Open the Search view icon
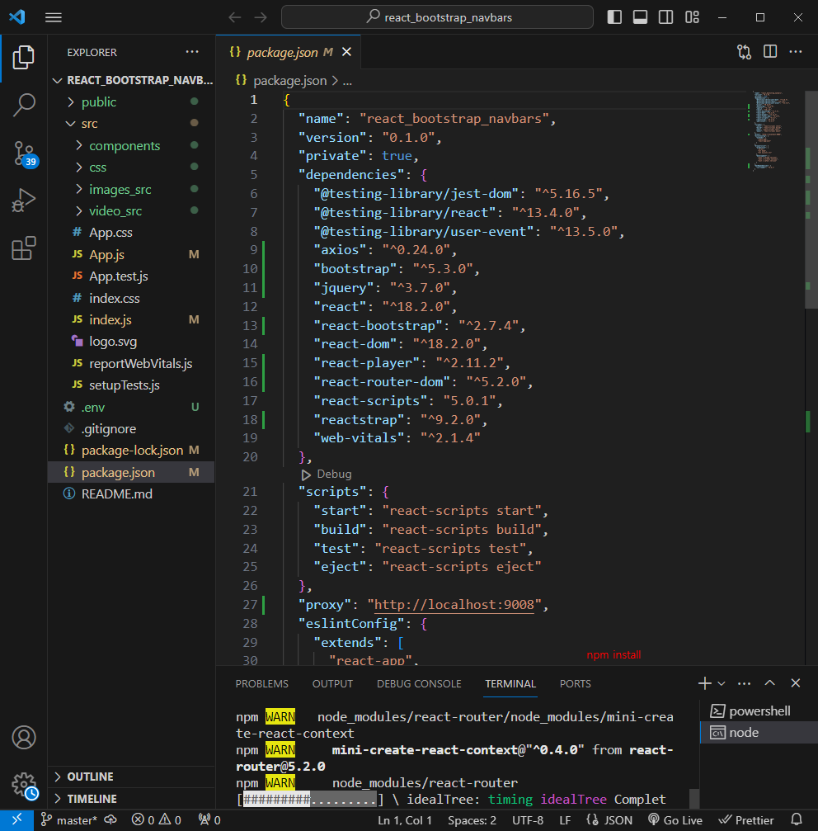The height and width of the screenshot is (831, 818). (x=23, y=105)
